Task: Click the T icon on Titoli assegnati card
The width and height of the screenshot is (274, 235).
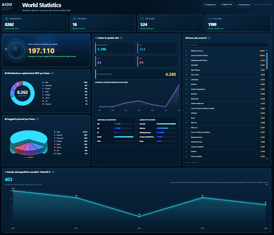Action: (x=142, y=19)
